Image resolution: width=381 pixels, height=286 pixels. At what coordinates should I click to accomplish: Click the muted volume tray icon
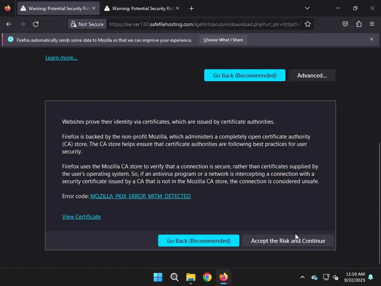(336, 277)
